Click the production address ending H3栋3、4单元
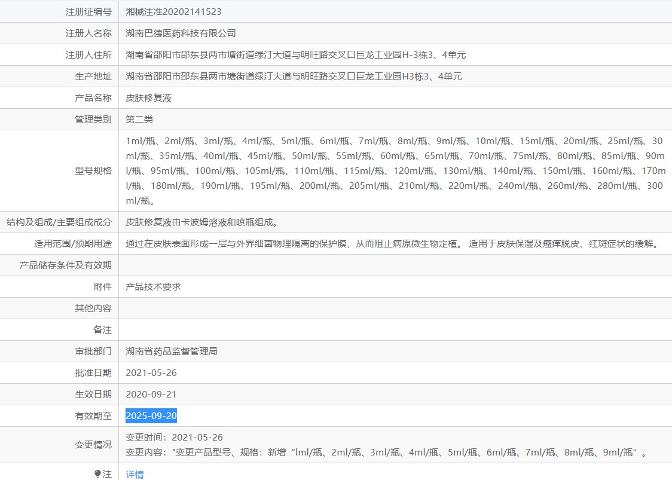 (x=294, y=77)
